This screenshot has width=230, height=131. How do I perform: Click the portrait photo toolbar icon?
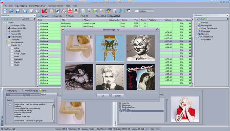point(51,11)
